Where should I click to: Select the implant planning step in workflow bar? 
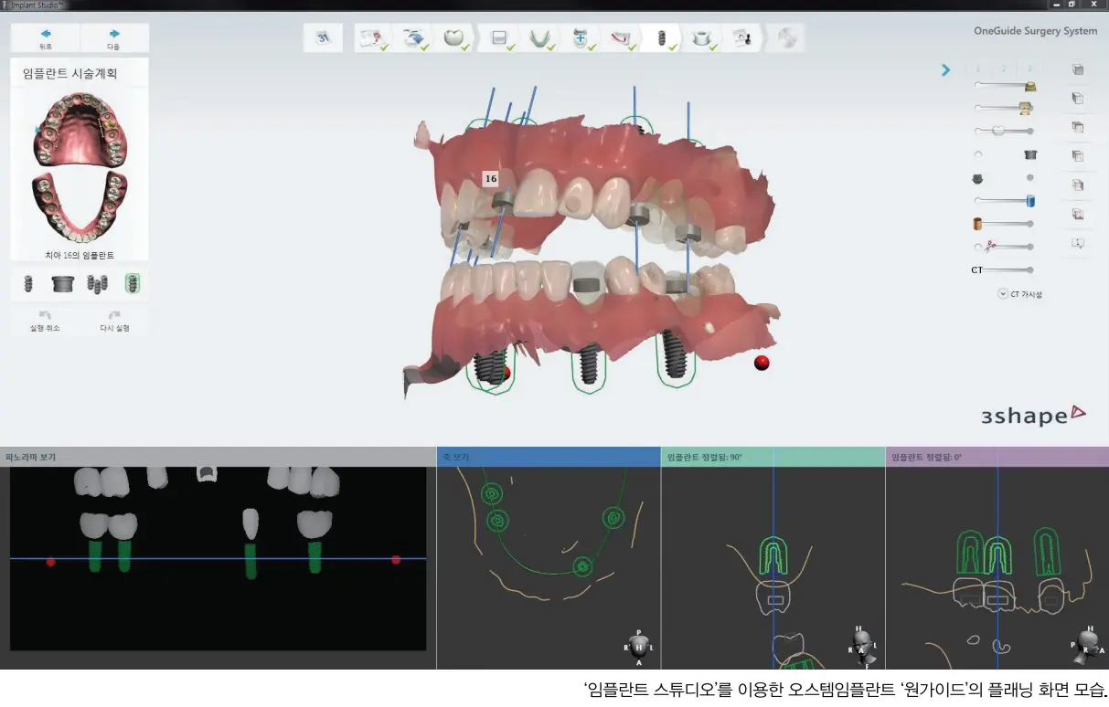tap(662, 38)
